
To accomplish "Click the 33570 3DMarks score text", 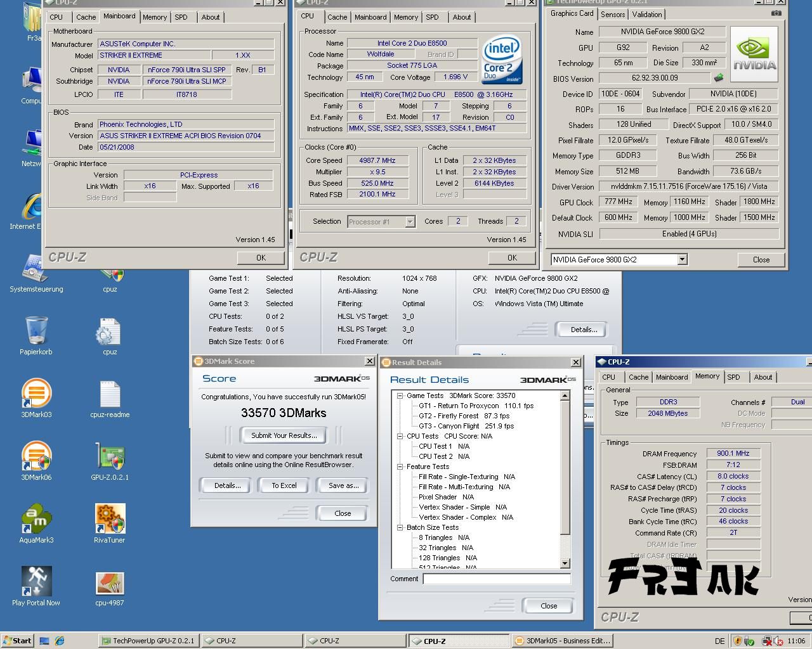I will [284, 413].
